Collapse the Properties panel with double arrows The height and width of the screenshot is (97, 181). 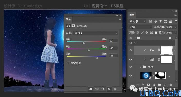coord(117,15)
